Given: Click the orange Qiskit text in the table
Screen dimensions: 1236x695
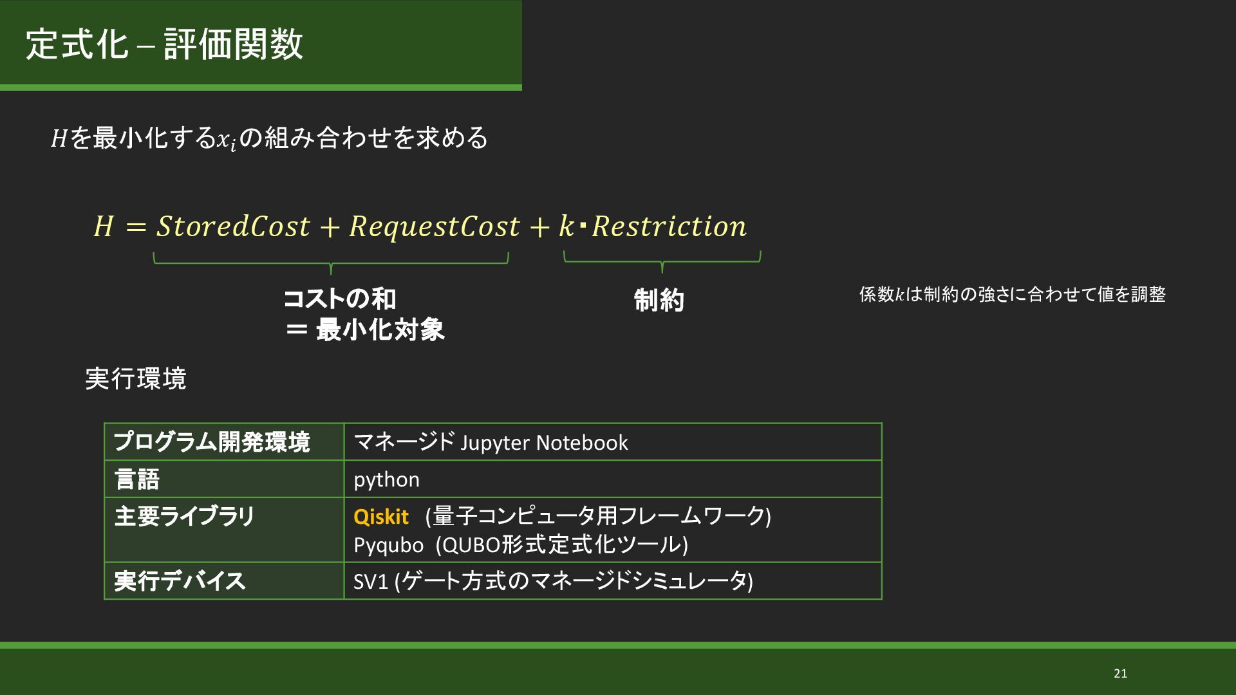Looking at the screenshot, I should [381, 517].
